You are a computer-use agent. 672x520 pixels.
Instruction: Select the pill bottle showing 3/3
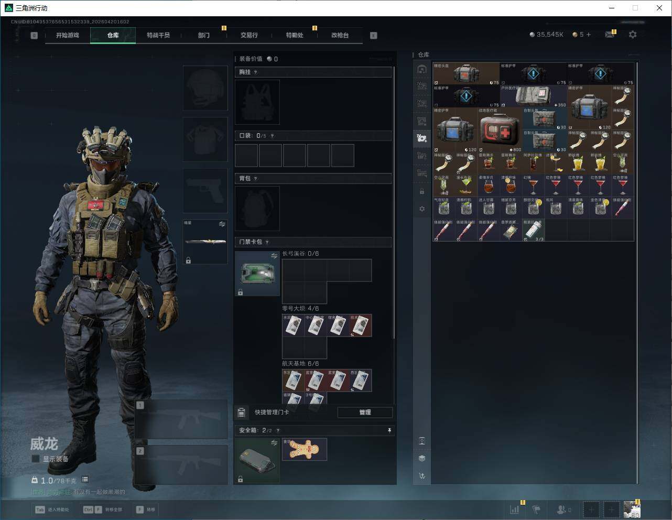(534, 230)
